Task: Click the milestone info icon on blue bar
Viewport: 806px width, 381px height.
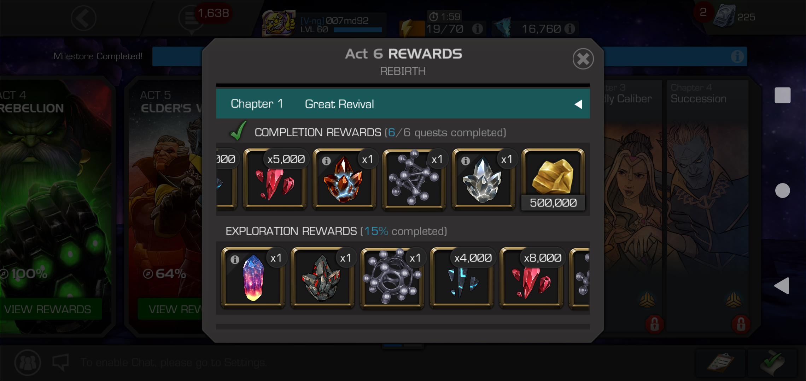Action: pyautogui.click(x=737, y=56)
